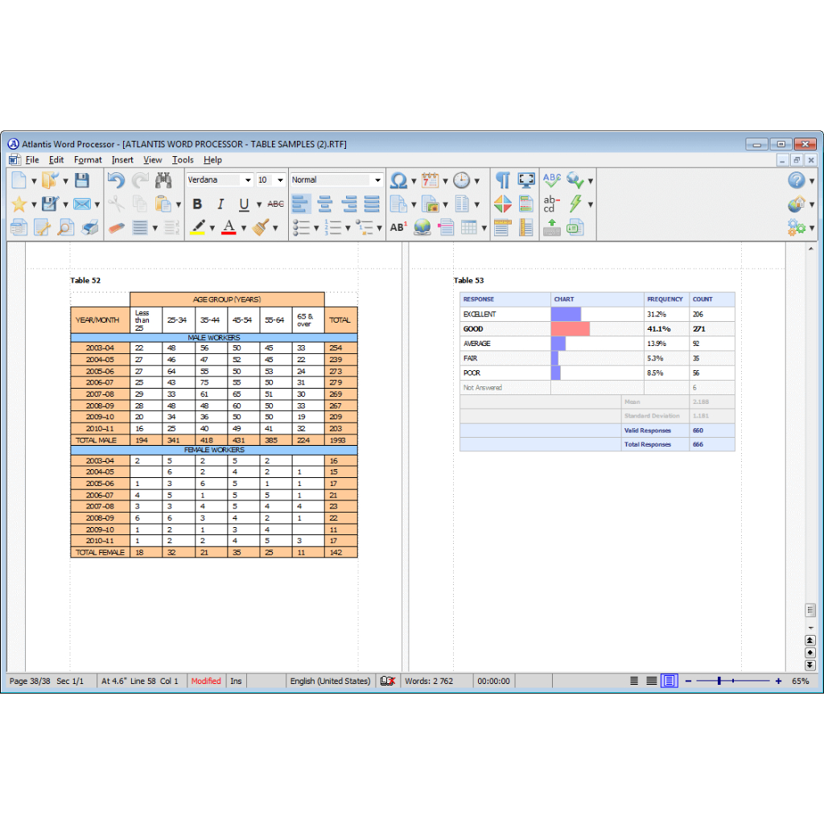Click English (United States) in the status bar
The width and height of the screenshot is (824, 824).
330,681
